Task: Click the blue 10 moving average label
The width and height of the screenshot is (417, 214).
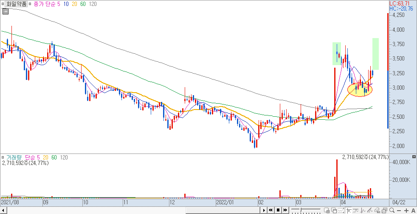Action: [x=65, y=4]
